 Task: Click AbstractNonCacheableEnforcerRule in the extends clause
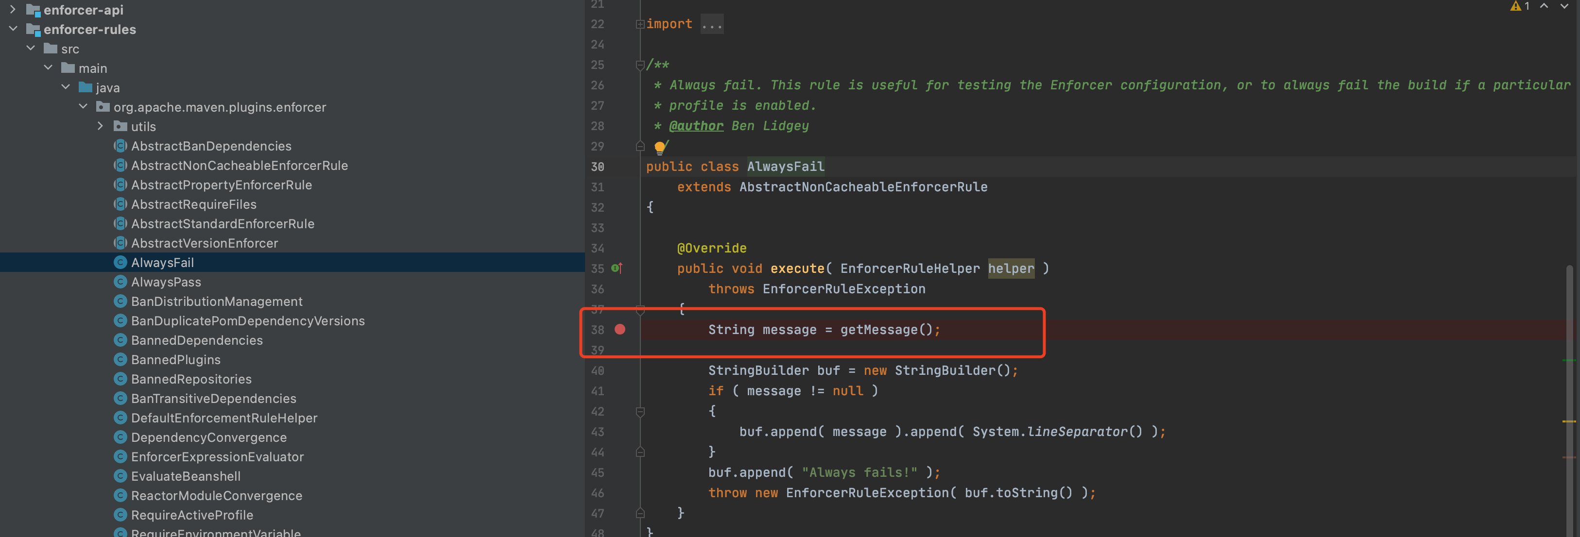863,187
